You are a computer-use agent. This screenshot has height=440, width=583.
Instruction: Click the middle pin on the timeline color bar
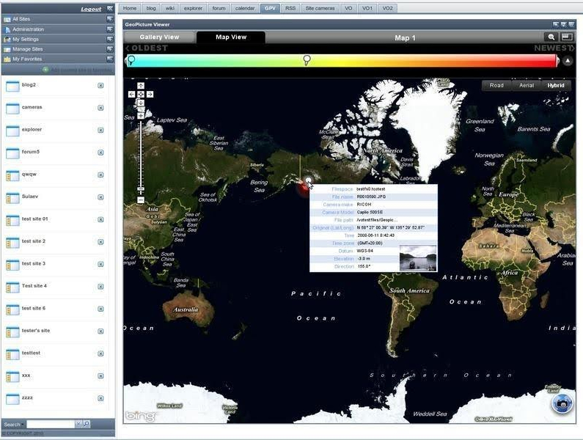tap(307, 60)
